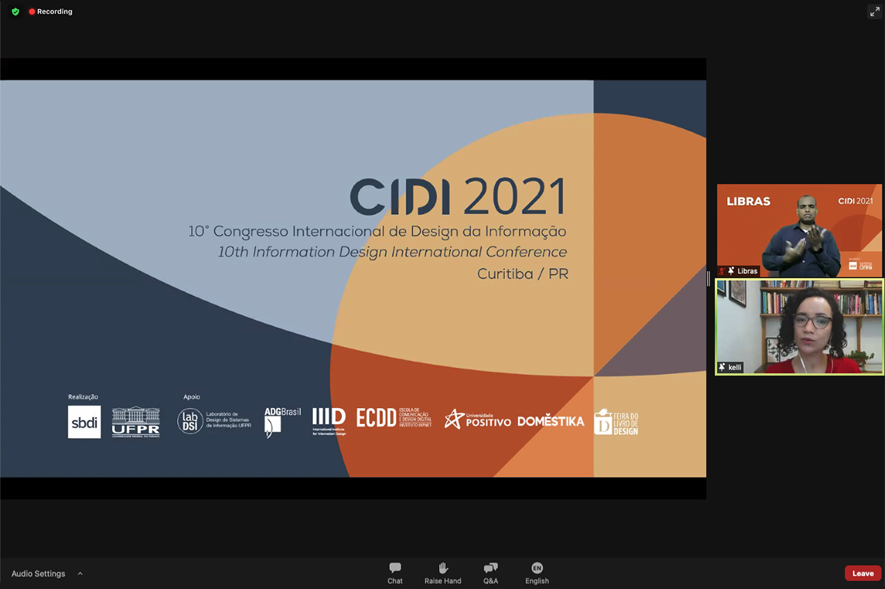Click the 'Apoio' label
Screen dimensions: 885x589
pyautogui.click(x=192, y=397)
